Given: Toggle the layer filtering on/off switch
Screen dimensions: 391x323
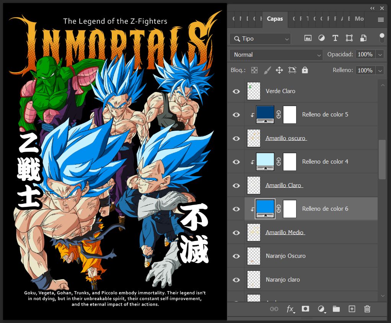Looking at the screenshot, I should coord(382,38).
